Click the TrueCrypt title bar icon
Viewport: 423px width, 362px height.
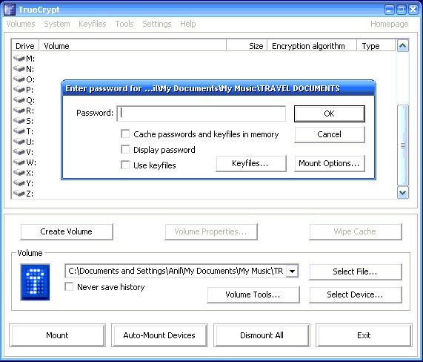click(10, 10)
